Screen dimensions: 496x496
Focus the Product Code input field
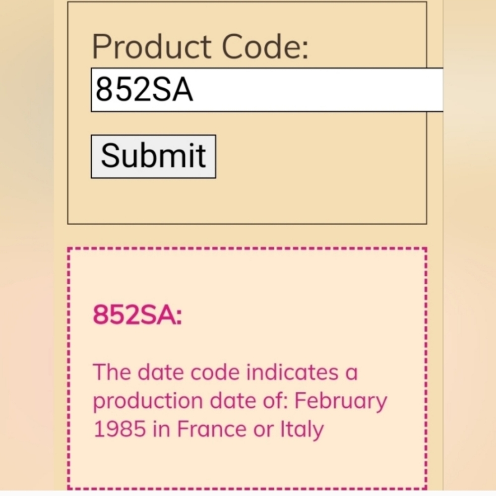(x=267, y=89)
